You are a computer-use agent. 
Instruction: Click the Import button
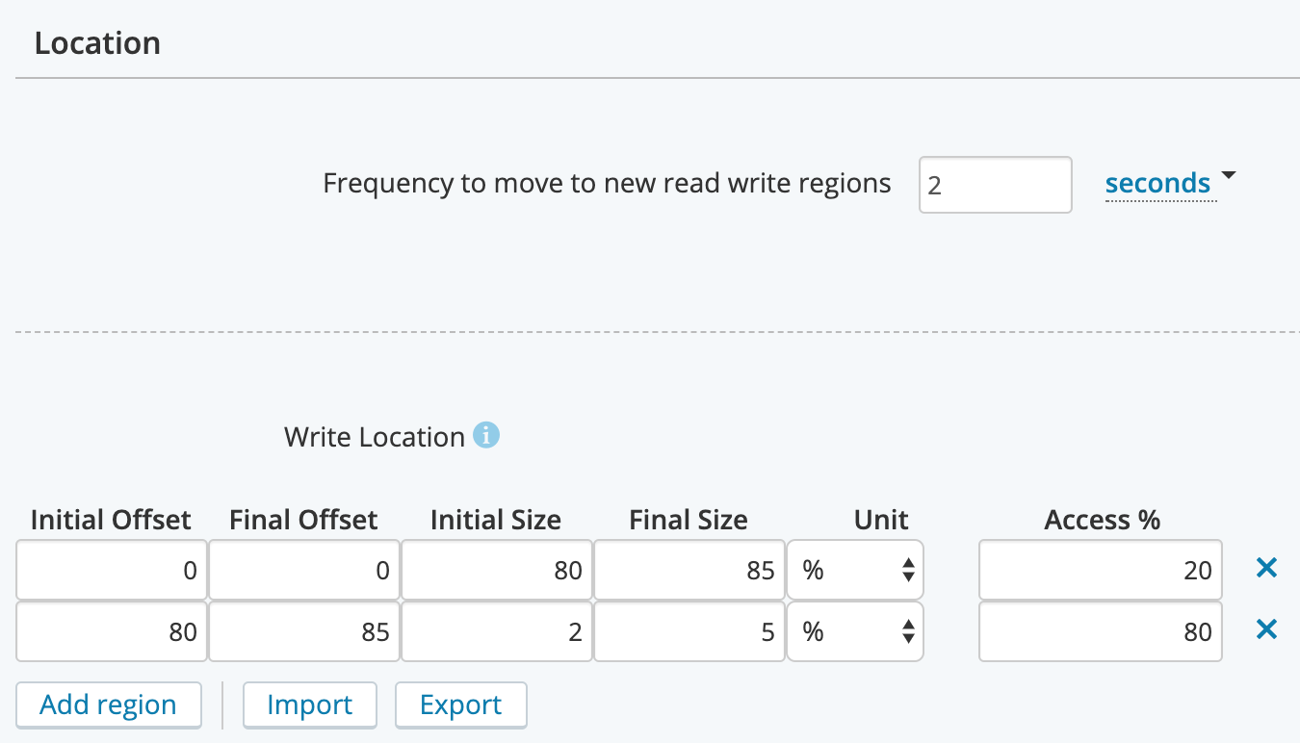point(309,705)
